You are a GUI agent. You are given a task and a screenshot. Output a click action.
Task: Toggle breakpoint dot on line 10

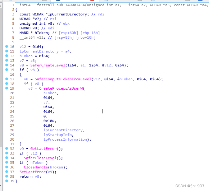tap(7, 46)
